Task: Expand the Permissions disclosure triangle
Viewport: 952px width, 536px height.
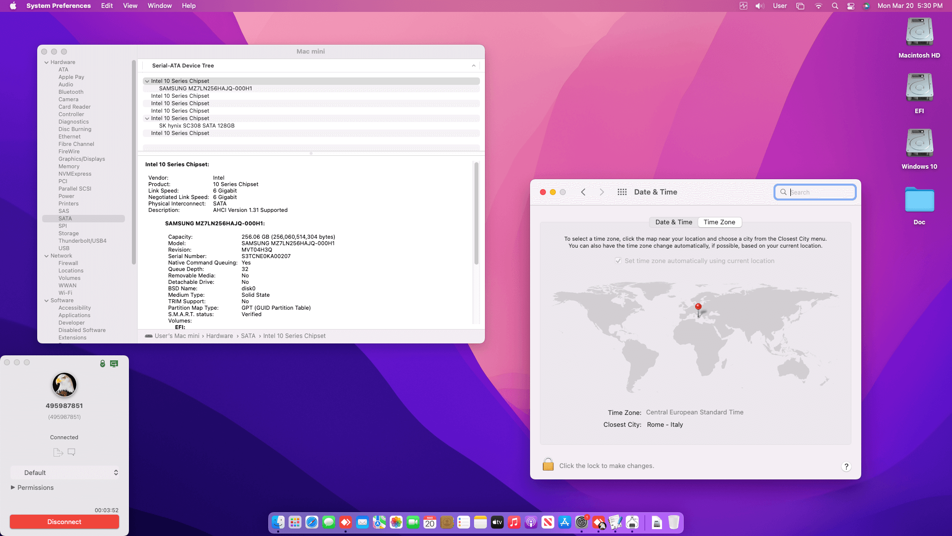Action: [x=13, y=487]
